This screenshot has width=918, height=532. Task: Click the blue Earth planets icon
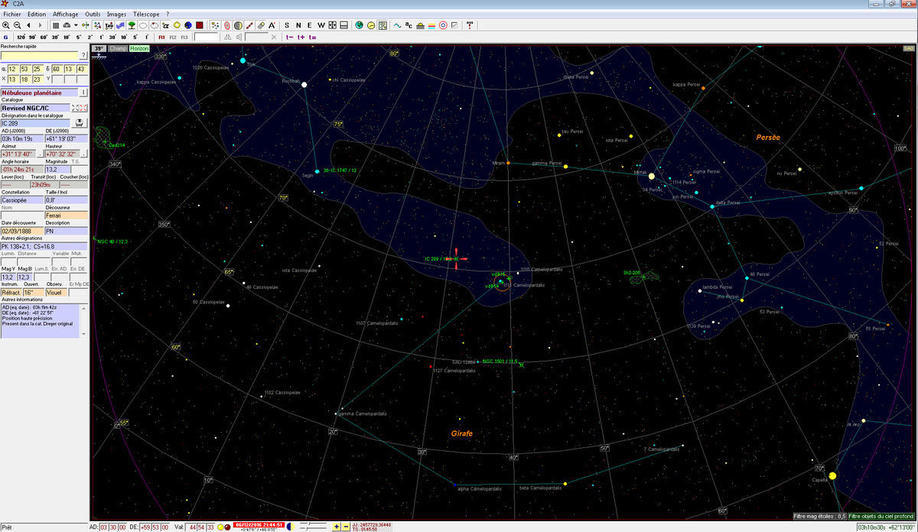pos(188,25)
